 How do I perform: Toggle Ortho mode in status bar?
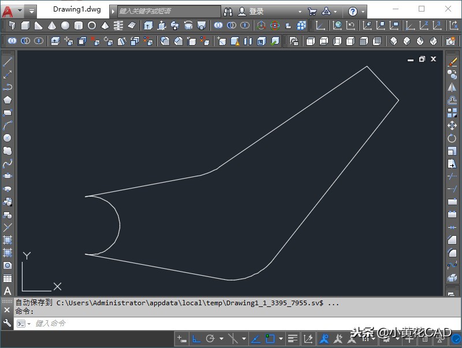tap(196, 339)
